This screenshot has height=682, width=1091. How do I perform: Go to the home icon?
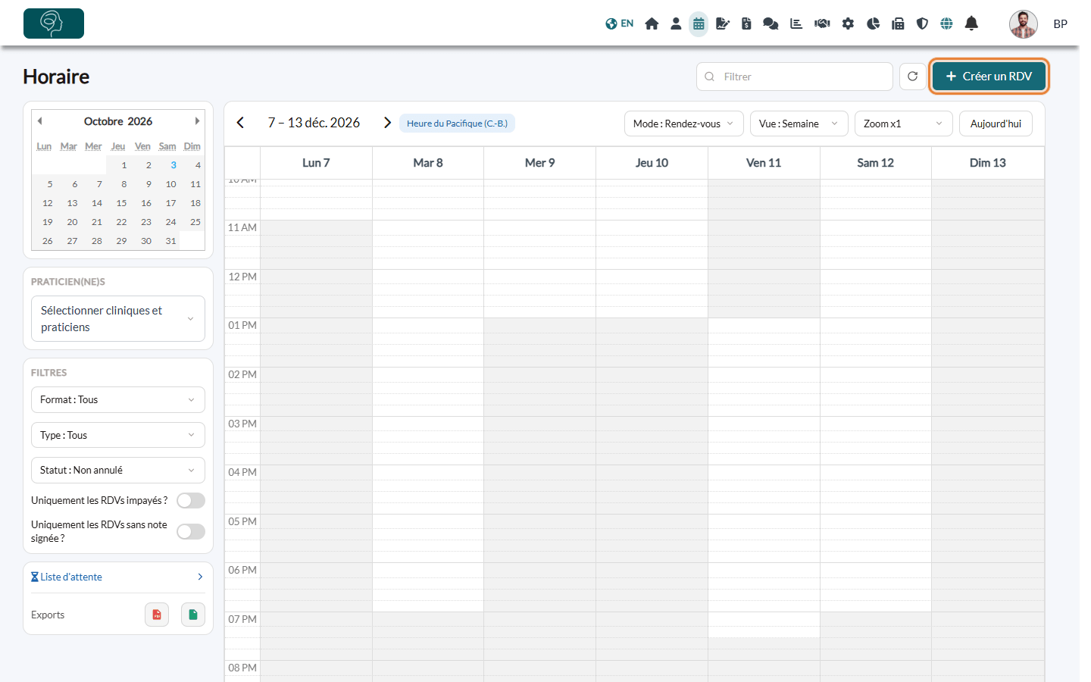[x=652, y=23]
